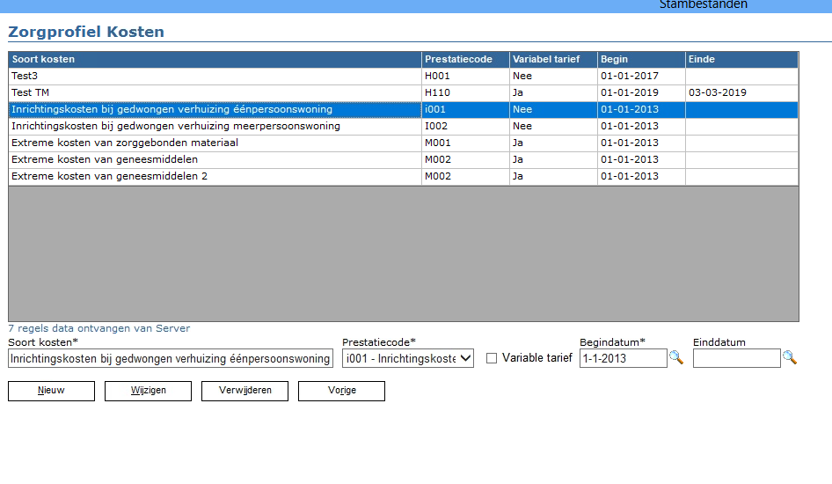Open the Prestatiecode dropdown
The image size is (832, 484).
coord(408,358)
